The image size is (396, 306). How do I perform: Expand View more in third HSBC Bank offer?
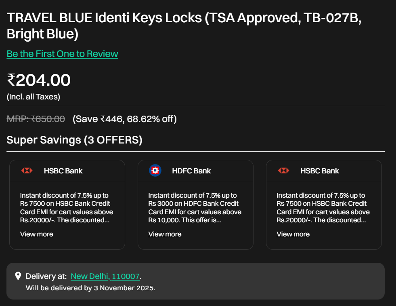(293, 234)
